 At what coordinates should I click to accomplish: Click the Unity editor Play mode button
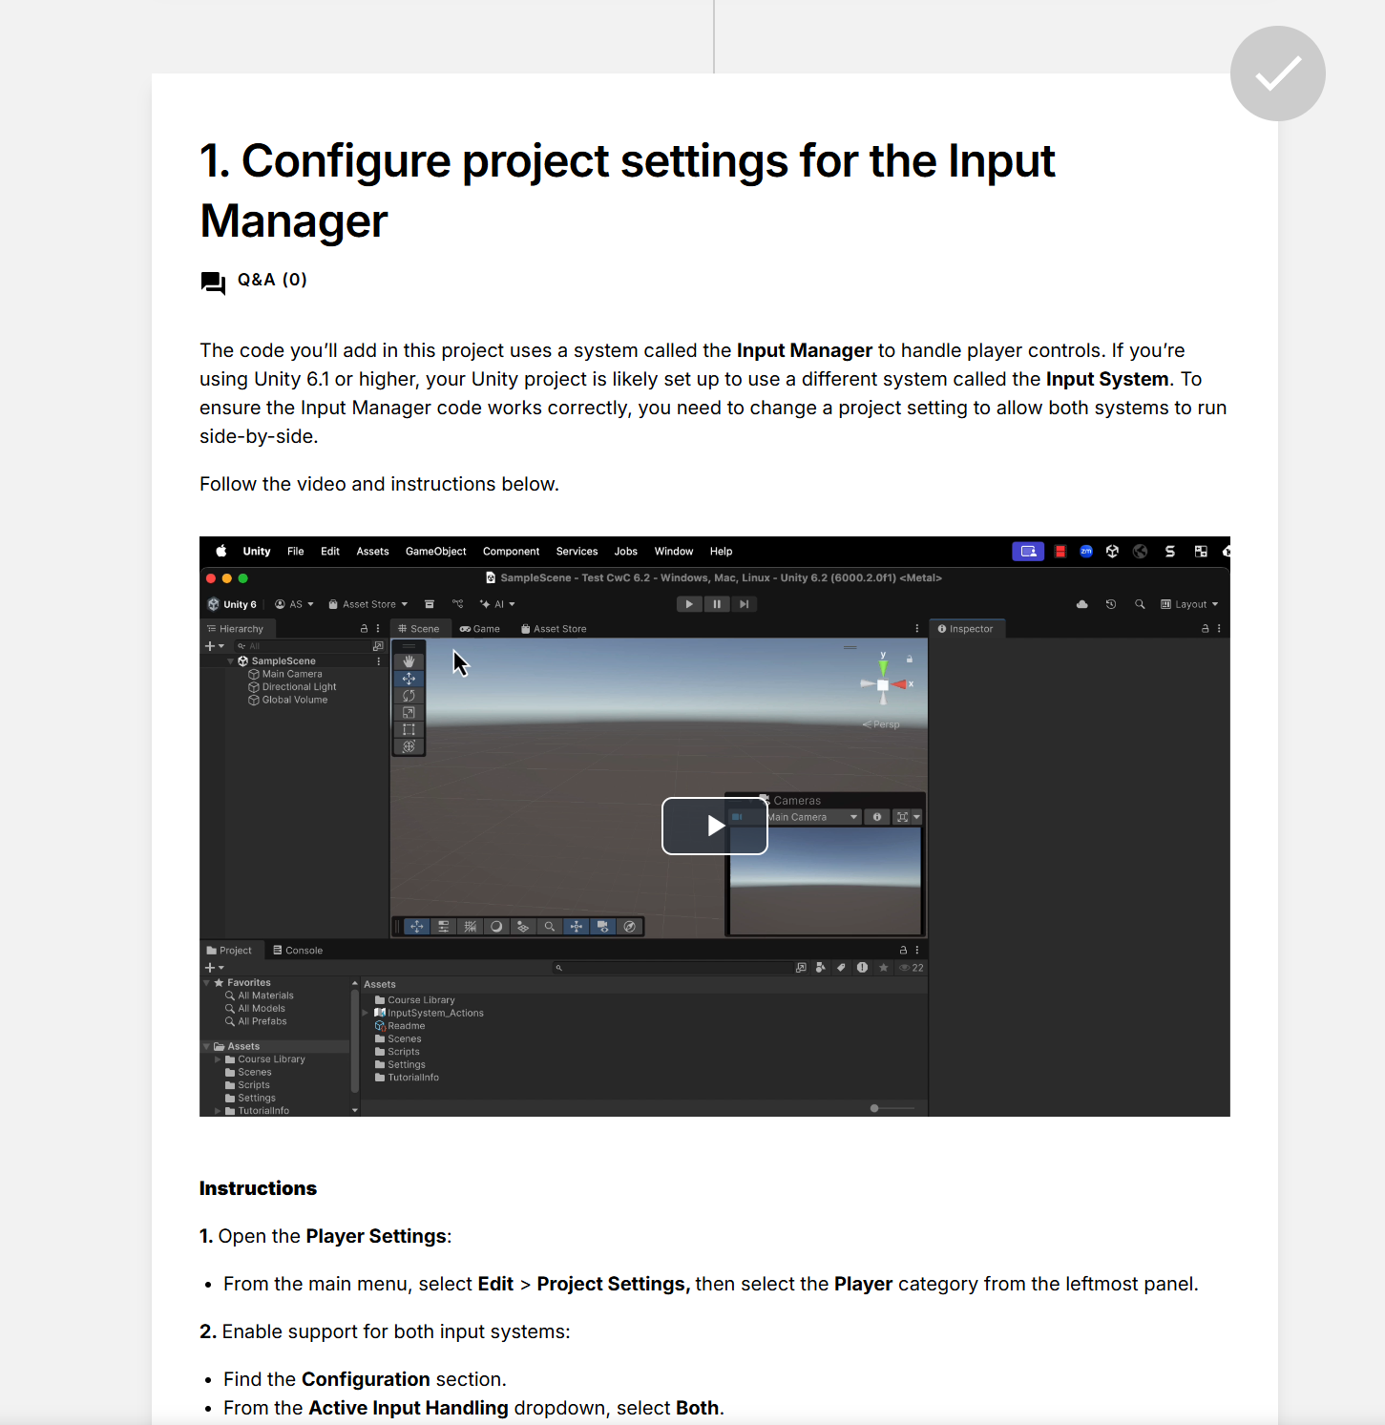(689, 604)
